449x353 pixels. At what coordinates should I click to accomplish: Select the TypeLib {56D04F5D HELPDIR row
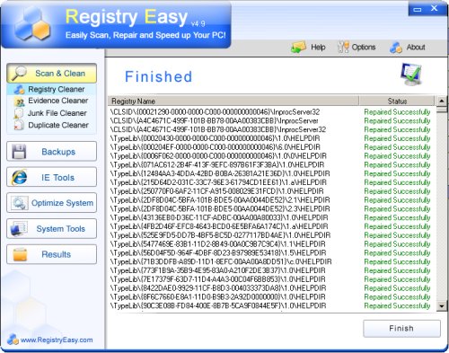pos(271,253)
